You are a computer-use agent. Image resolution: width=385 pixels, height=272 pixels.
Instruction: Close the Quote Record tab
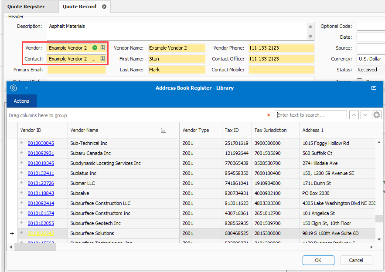point(104,7)
